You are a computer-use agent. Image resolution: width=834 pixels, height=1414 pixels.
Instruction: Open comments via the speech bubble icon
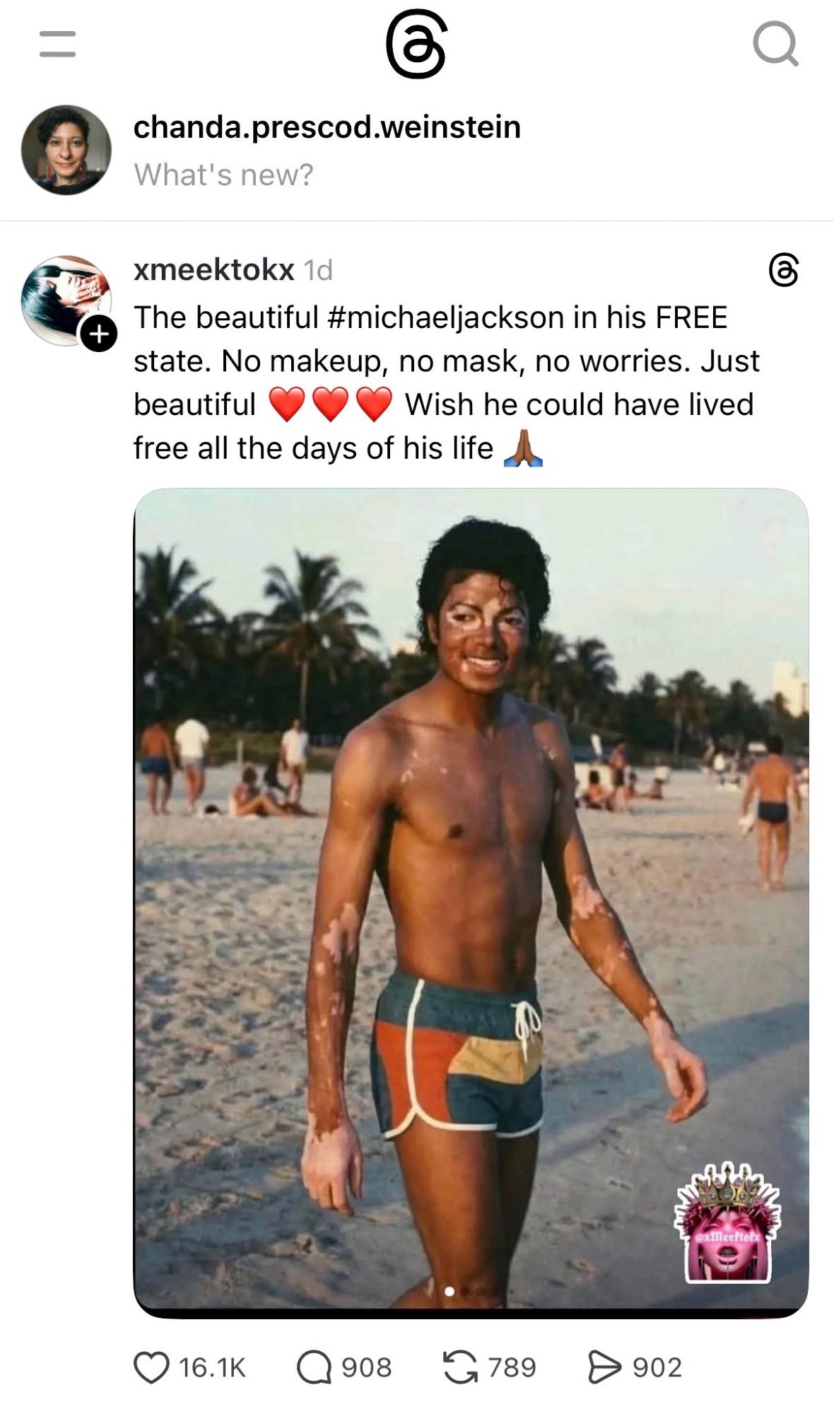click(x=314, y=1367)
